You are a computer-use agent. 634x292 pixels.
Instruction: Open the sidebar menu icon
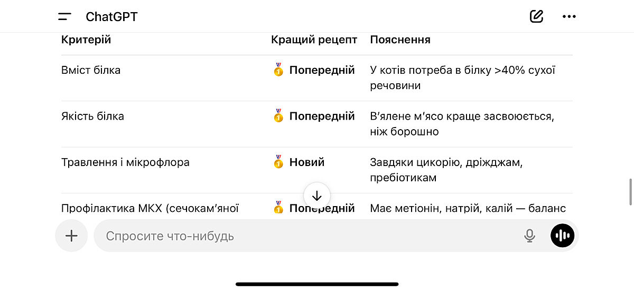tap(64, 16)
